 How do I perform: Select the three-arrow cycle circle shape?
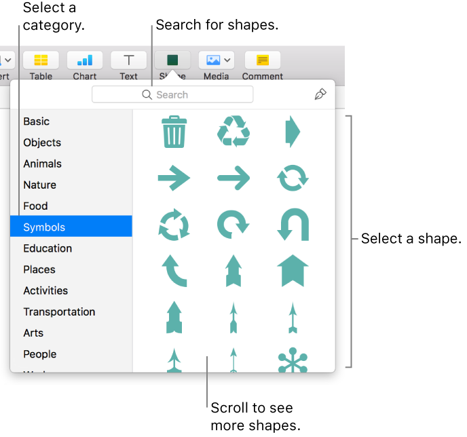coord(174,225)
